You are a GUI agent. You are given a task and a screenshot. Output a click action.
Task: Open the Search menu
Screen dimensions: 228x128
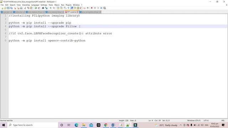(x=12, y=5)
